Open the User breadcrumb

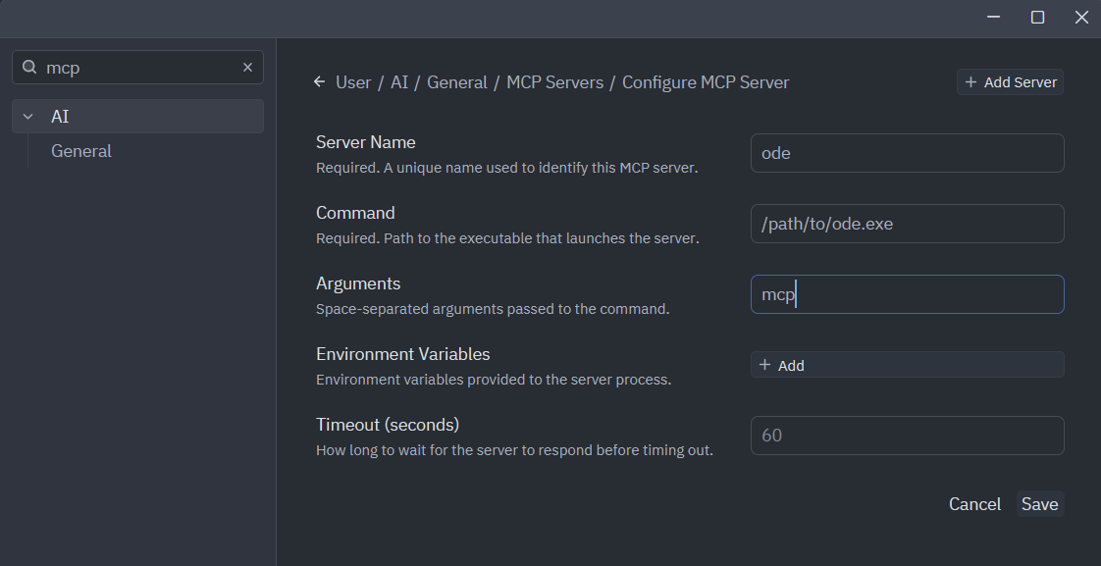pos(353,82)
